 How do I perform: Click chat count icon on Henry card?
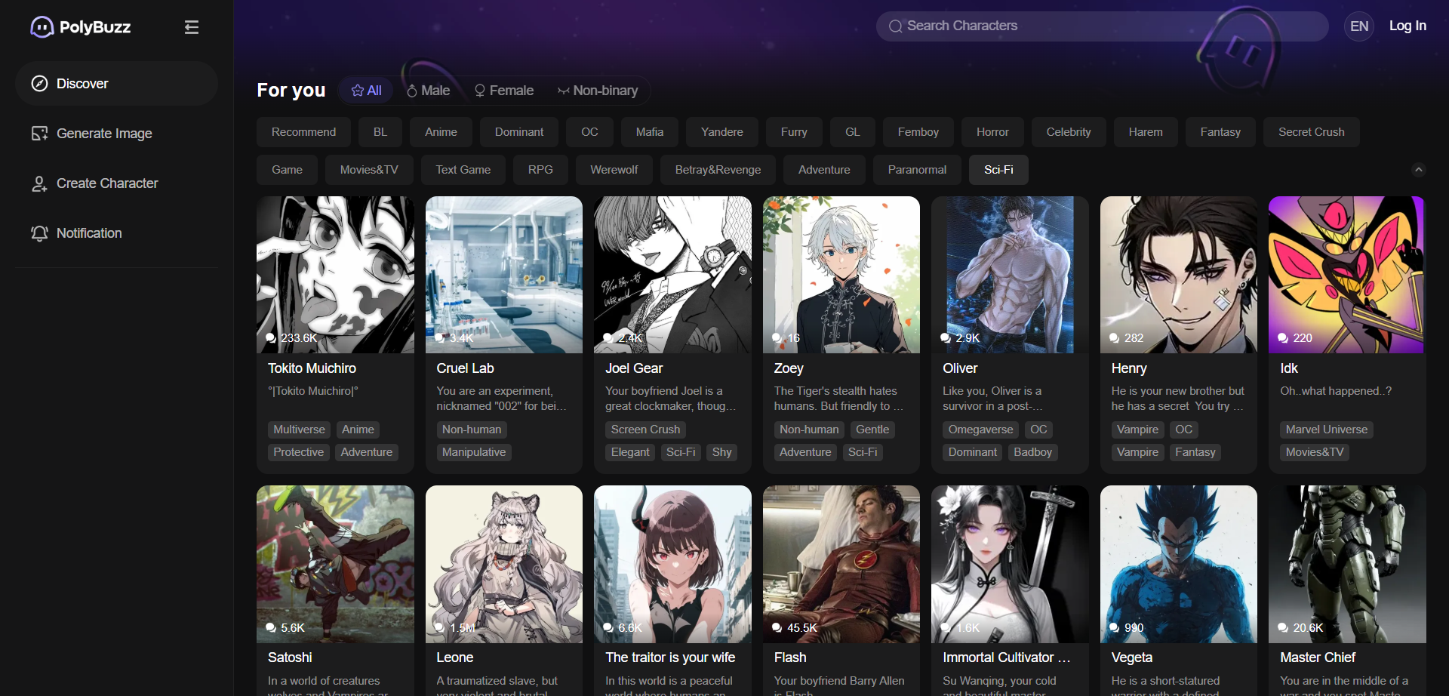point(1114,338)
